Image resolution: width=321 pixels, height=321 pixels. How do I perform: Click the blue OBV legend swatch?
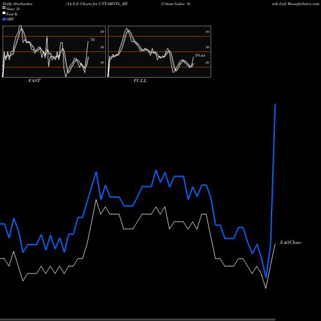pyautogui.click(x=4, y=19)
